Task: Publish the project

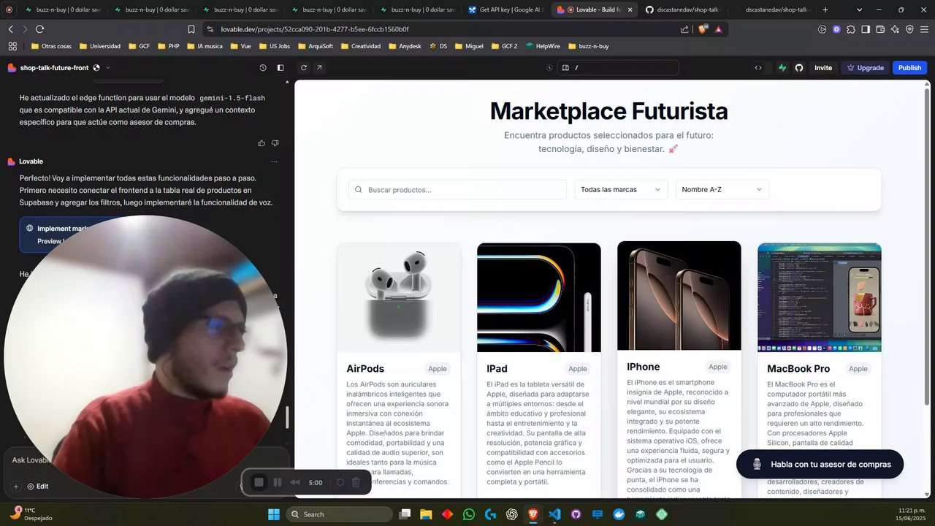Action: tap(909, 68)
